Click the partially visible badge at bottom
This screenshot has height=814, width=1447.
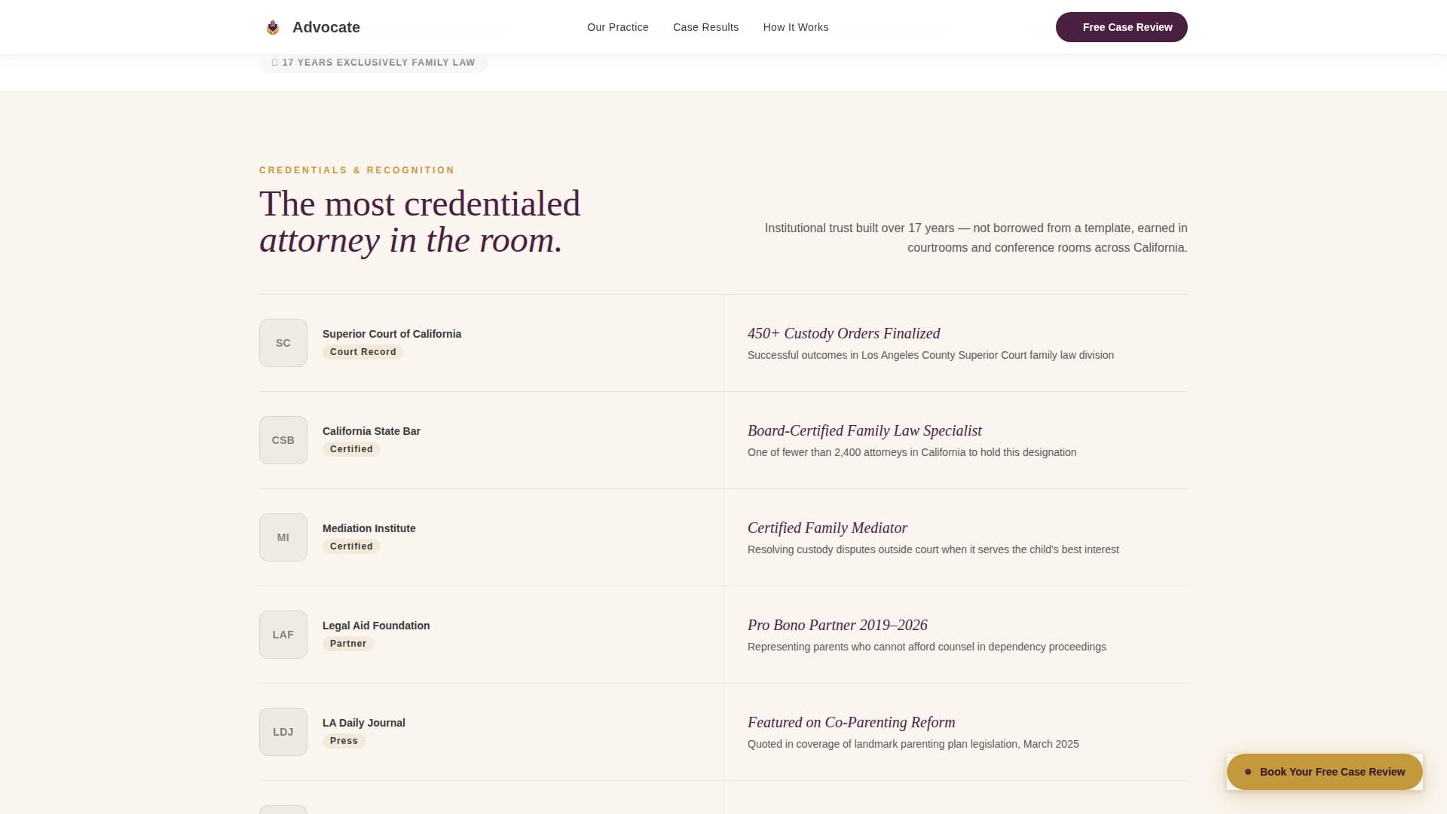pyautogui.click(x=283, y=808)
